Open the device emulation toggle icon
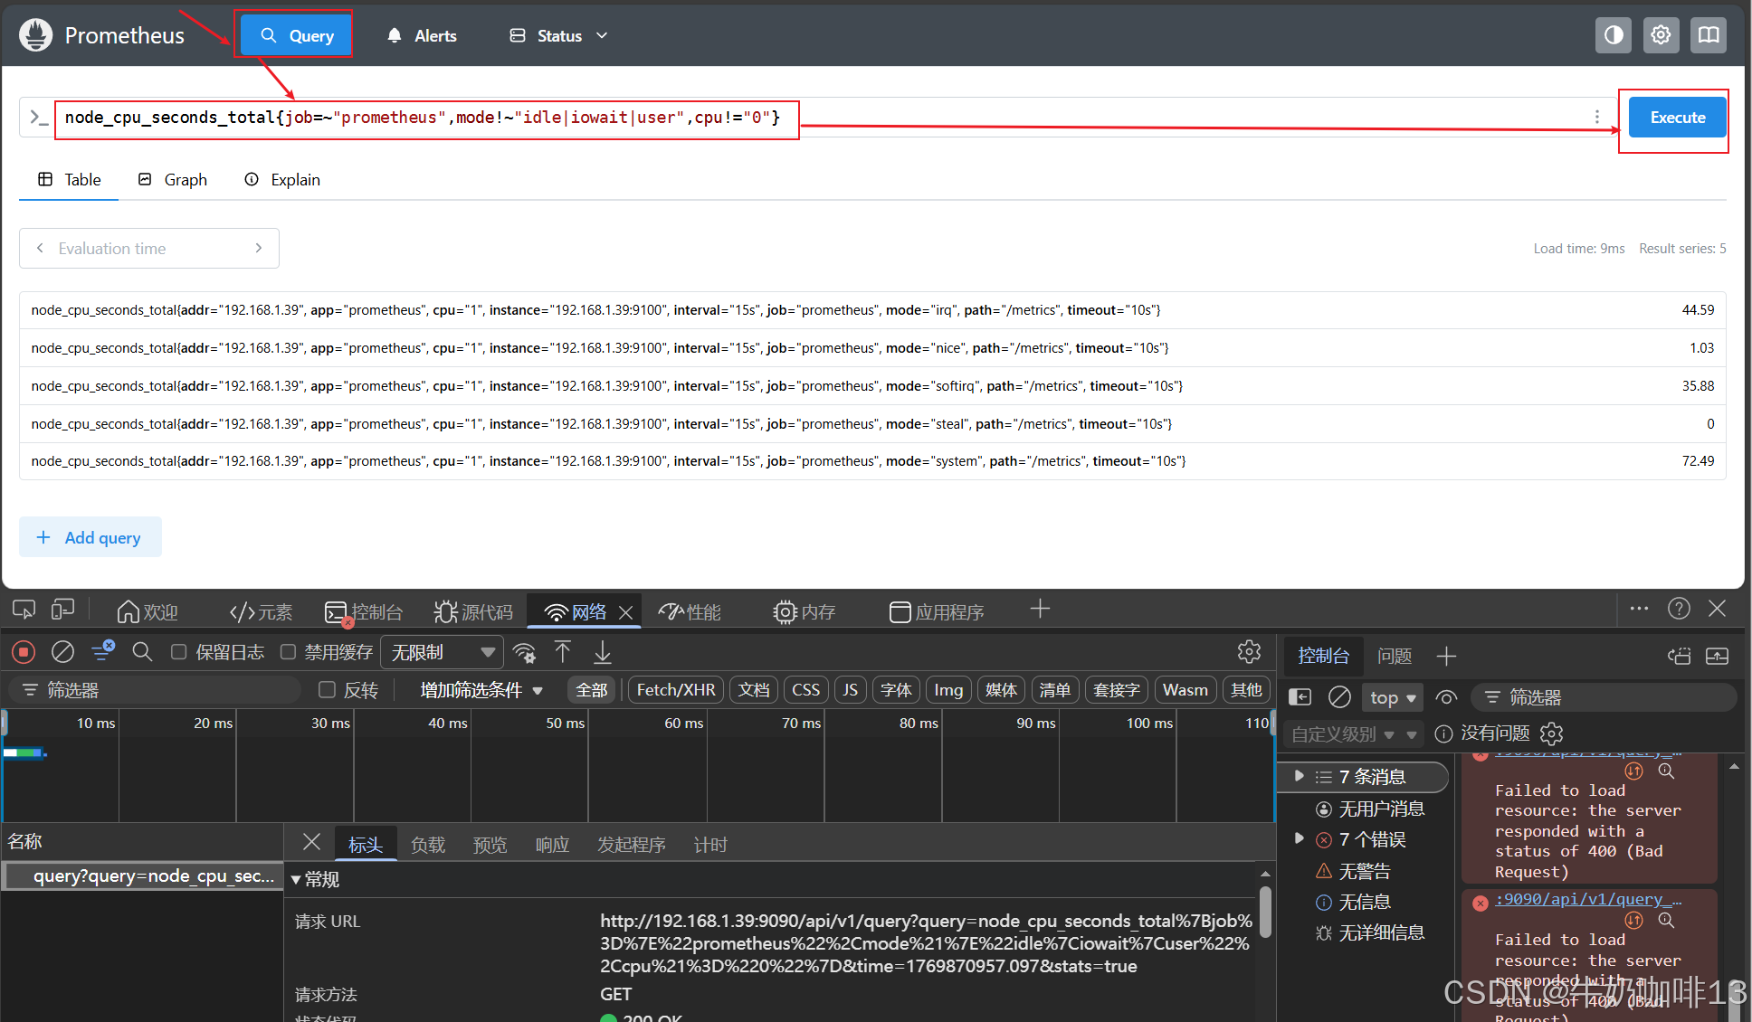Viewport: 1752px width, 1022px height. [62, 610]
